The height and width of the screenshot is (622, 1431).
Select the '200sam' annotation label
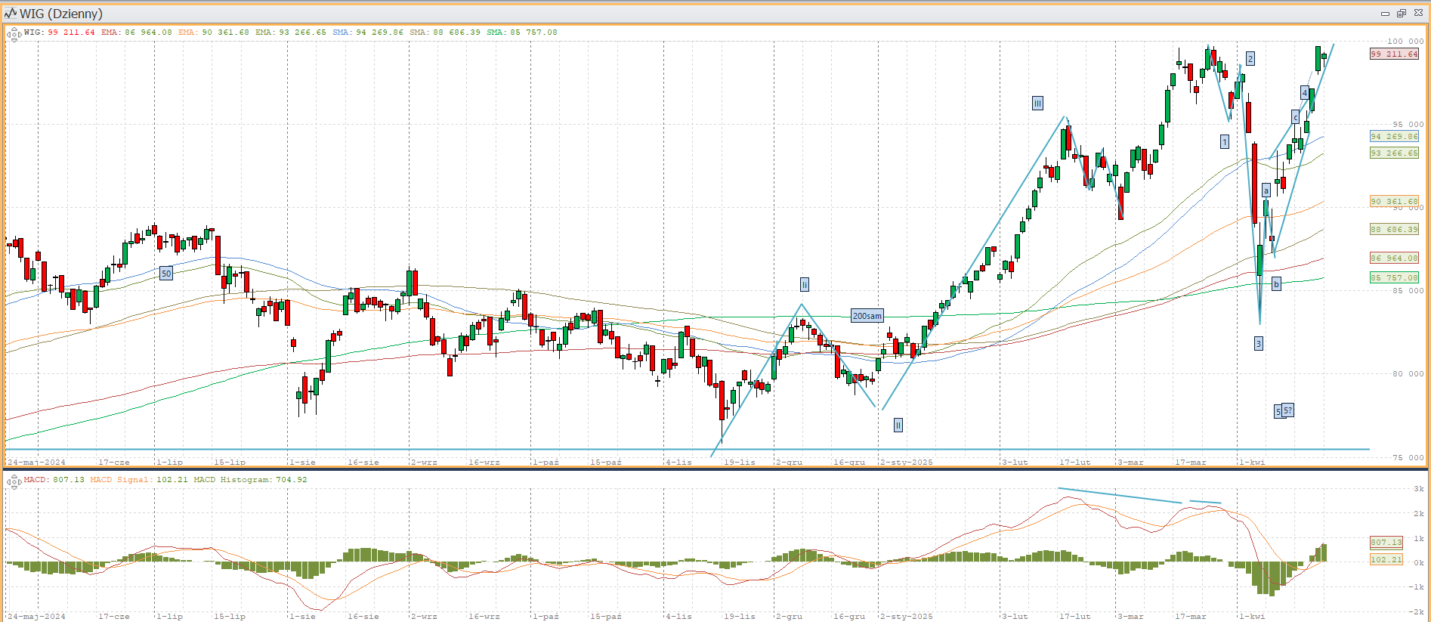[867, 316]
